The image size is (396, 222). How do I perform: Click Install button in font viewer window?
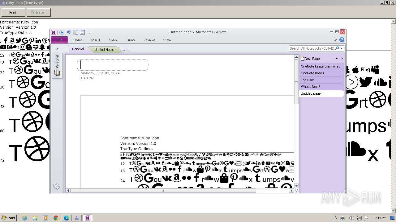click(x=38, y=12)
